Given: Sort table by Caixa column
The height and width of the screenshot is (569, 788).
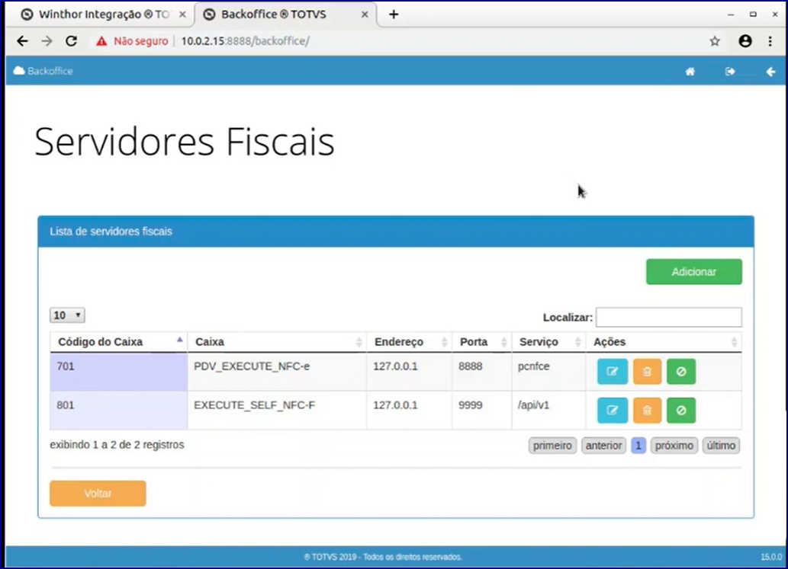Looking at the screenshot, I should 277,342.
